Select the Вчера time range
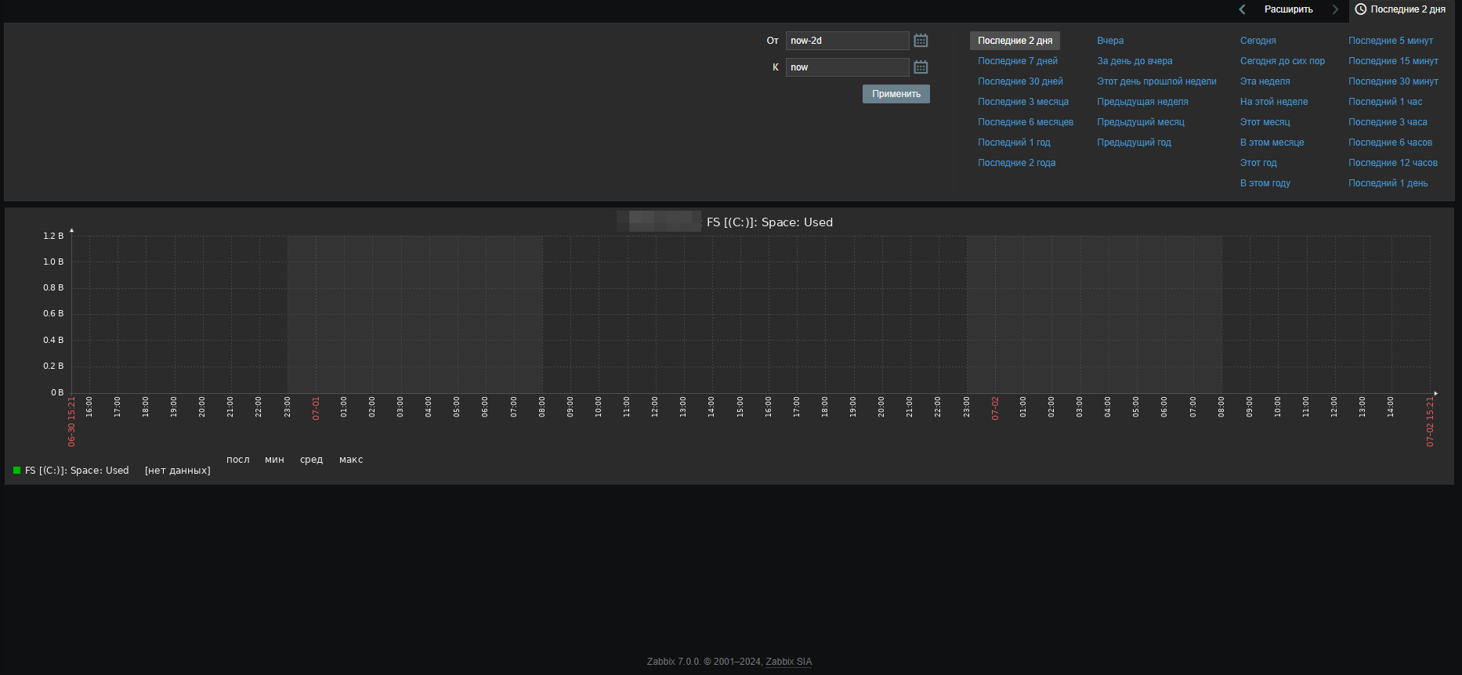This screenshot has height=675, width=1462. tap(1109, 41)
